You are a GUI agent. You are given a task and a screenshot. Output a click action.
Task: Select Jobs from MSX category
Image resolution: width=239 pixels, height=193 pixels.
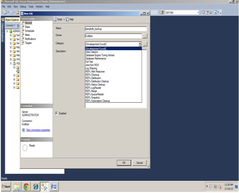tap(113, 65)
